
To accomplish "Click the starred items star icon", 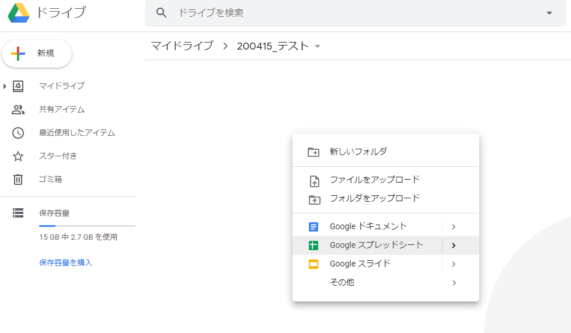I will 18,156.
